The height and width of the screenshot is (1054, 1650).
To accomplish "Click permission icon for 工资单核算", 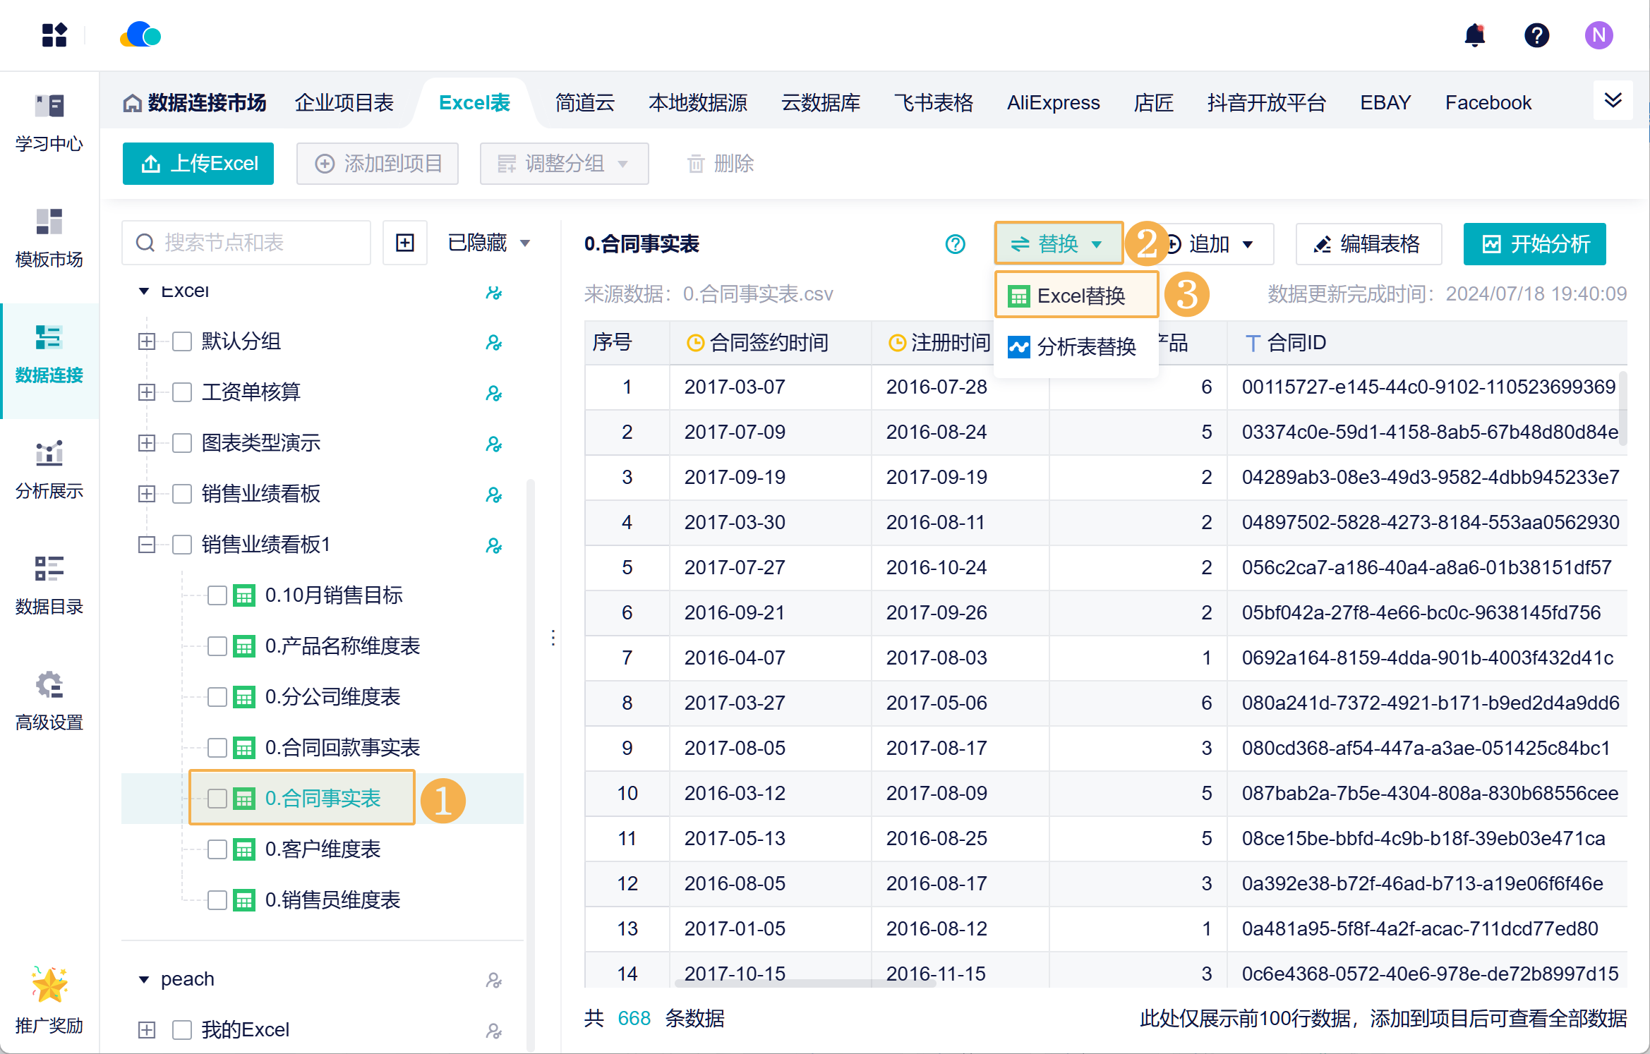I will (x=493, y=393).
